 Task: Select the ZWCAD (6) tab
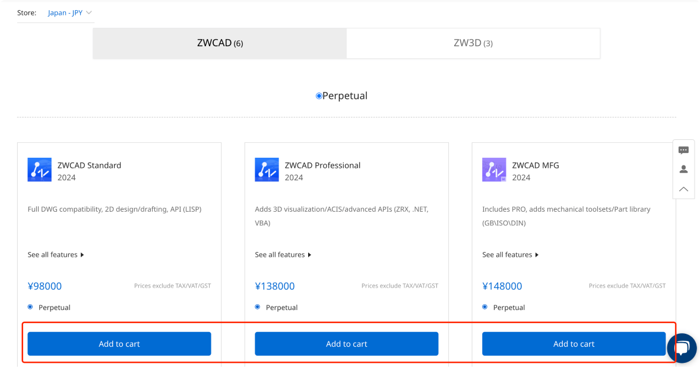pyautogui.click(x=219, y=43)
